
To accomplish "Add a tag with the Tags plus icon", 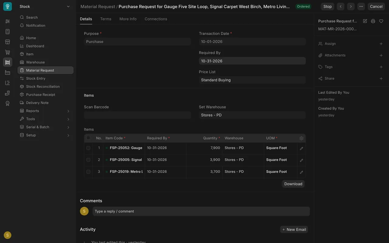I will point(381,67).
